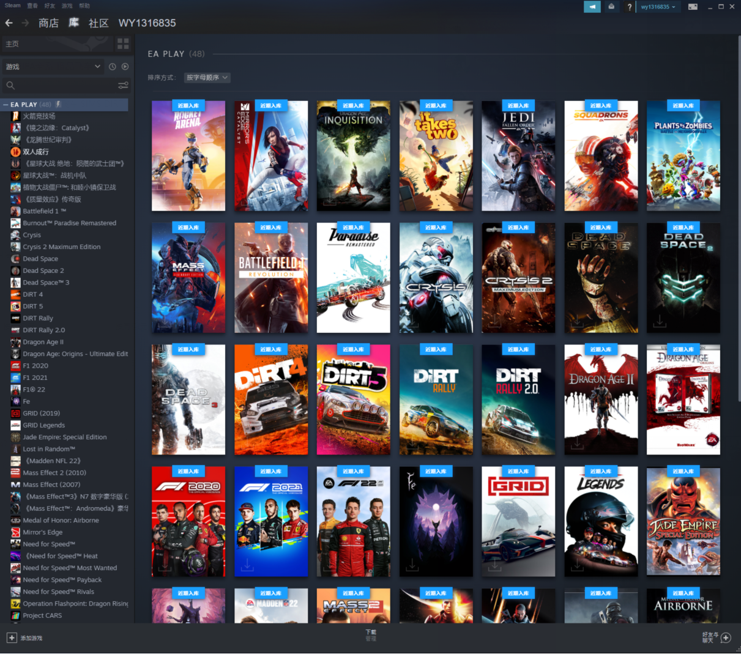Open friends and chat plus icon
This screenshot has height=654, width=741.
click(726, 638)
